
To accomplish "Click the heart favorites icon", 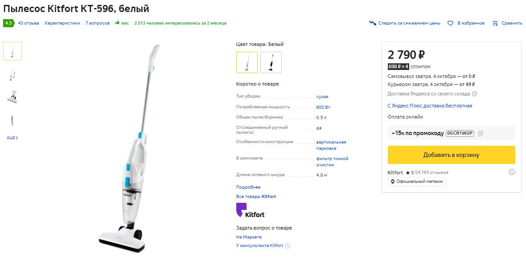I will click(450, 23).
